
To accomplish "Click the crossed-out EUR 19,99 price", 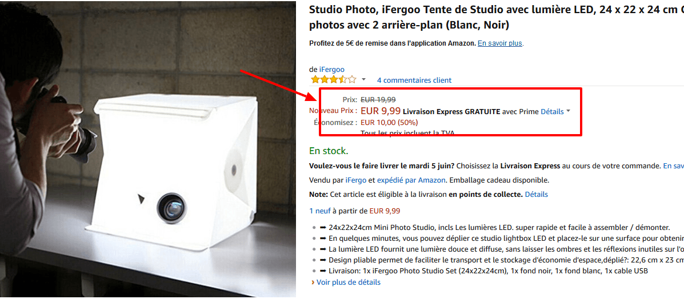I will click(378, 99).
